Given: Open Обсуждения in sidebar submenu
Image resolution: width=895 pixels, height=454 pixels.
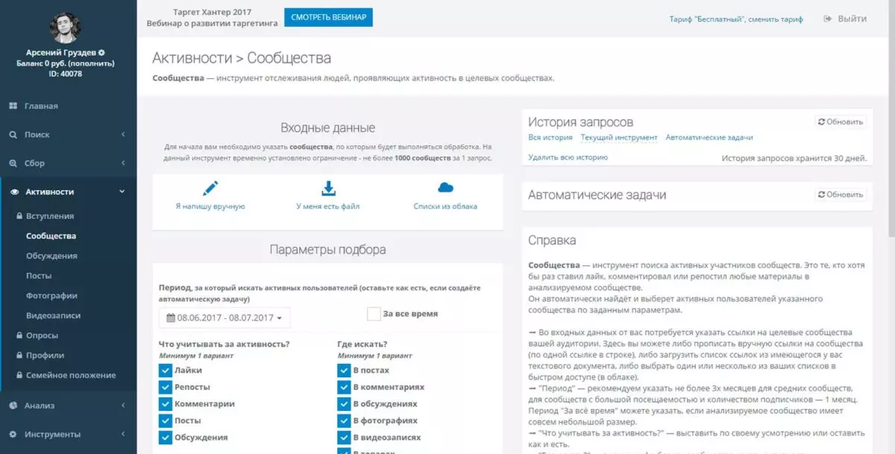Looking at the screenshot, I should pyautogui.click(x=51, y=256).
